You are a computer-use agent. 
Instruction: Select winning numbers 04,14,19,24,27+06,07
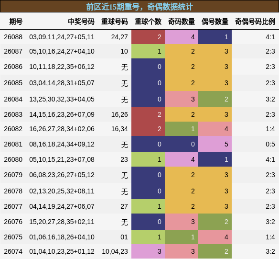(62, 206)
